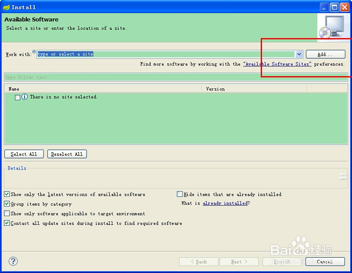Click the Eclipse leaf icon in title bar
The height and width of the screenshot is (273, 352).
click(6, 7)
